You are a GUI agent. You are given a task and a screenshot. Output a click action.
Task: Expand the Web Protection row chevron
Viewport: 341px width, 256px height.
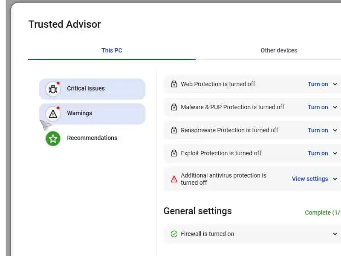[x=335, y=84]
